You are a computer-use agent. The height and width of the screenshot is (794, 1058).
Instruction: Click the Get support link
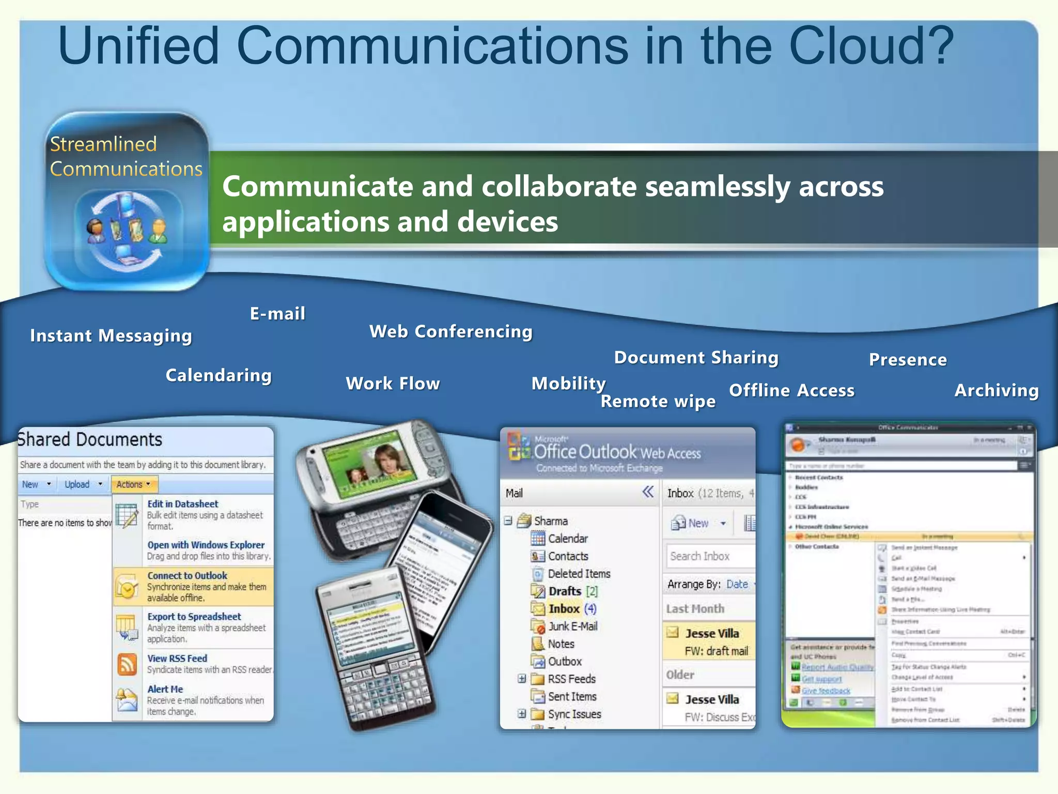821,679
